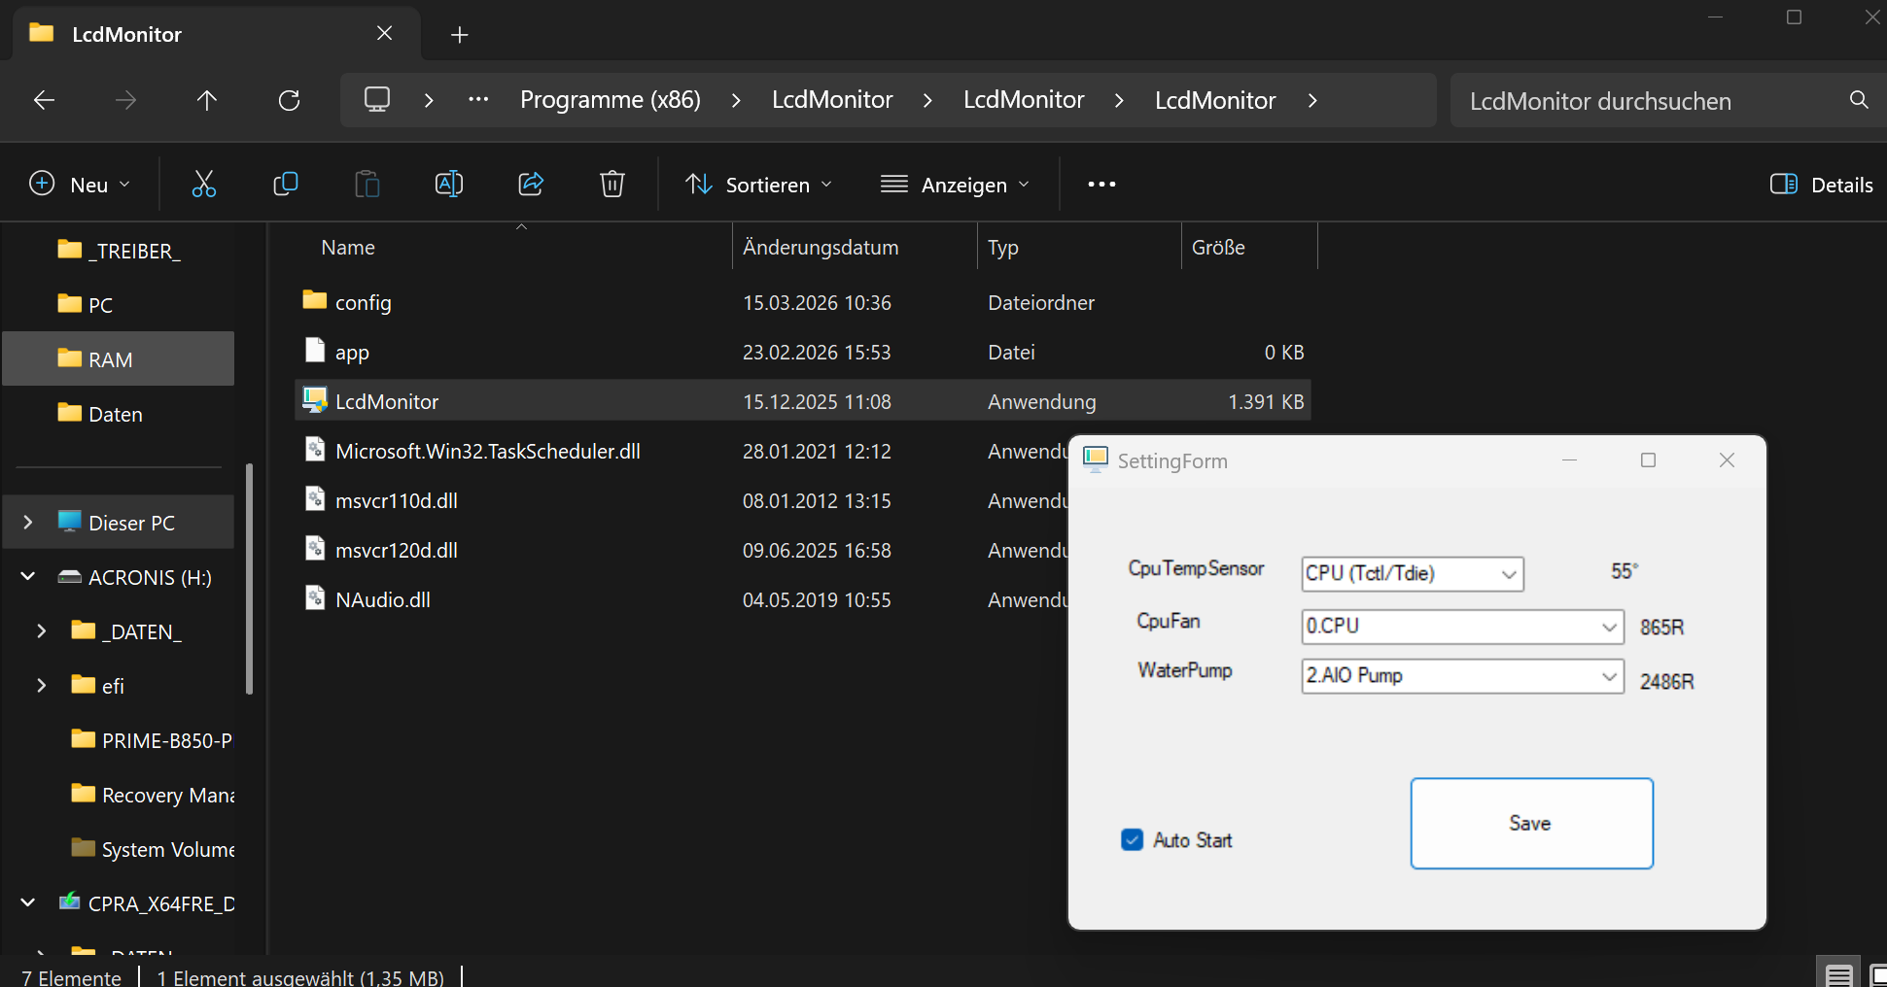The width and height of the screenshot is (1887, 987).
Task: Expand the efi folder tree node
Action: pos(41,686)
